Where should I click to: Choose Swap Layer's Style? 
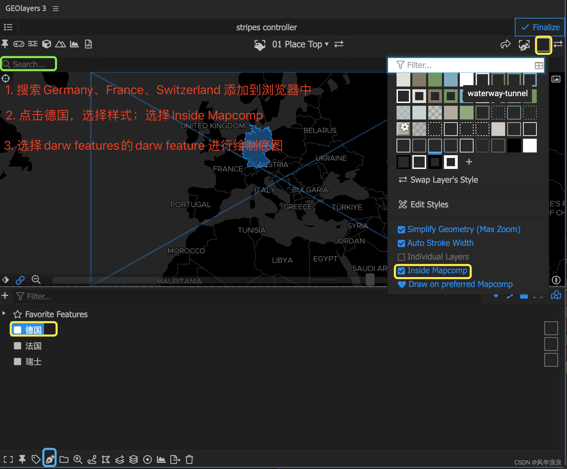pyautogui.click(x=438, y=180)
